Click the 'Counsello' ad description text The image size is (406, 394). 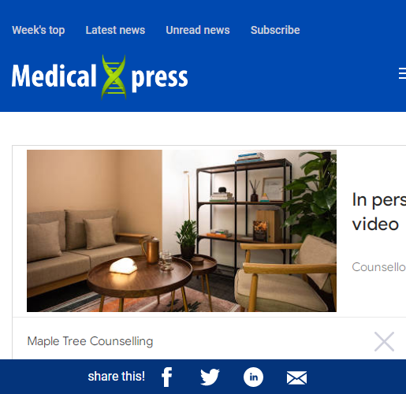379,267
